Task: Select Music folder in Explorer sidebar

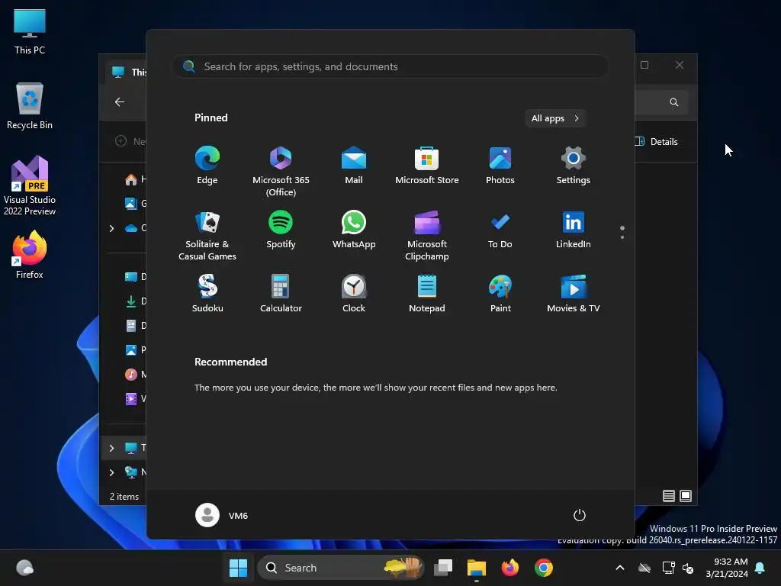Action: click(x=133, y=374)
